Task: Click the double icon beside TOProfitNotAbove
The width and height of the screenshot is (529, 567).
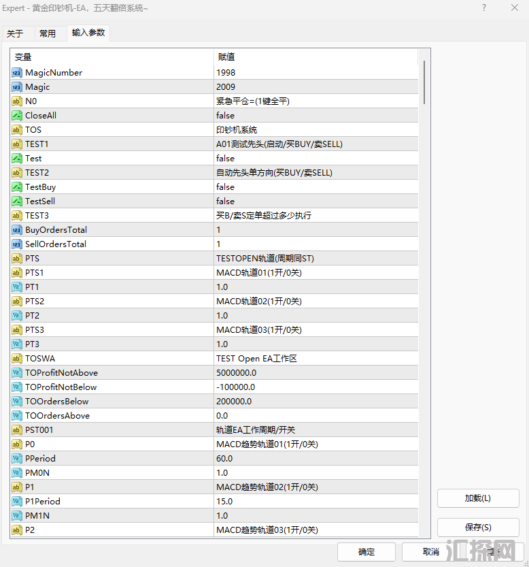Action: (17, 373)
